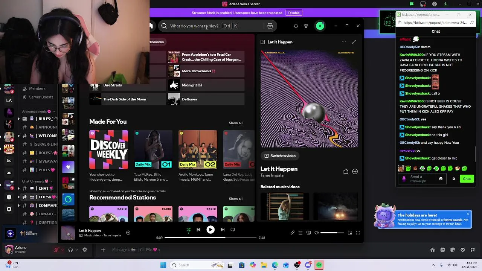Skip to next track
482x271 pixels.
coord(223,230)
